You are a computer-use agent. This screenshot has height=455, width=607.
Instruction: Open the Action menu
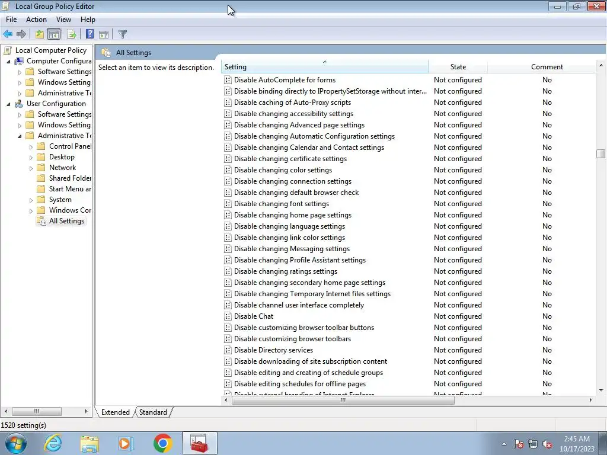36,20
